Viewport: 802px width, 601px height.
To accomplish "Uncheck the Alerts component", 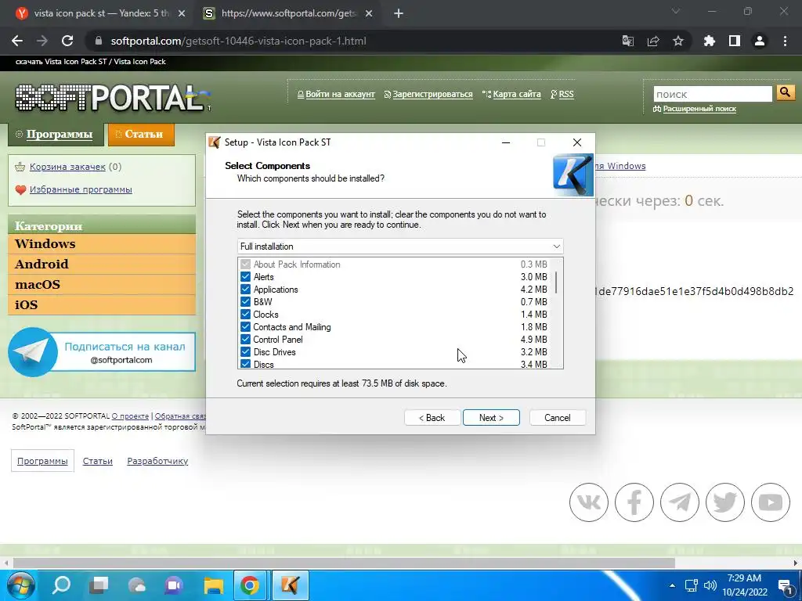I will (x=245, y=276).
